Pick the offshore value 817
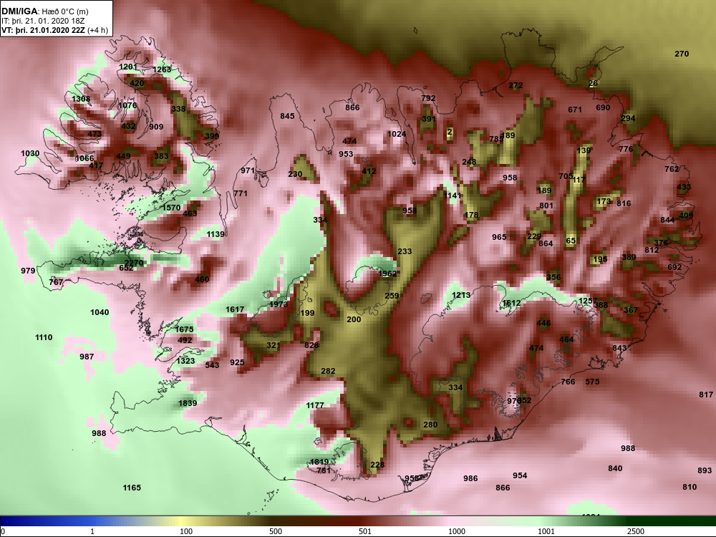716x537 pixels. click(x=706, y=394)
